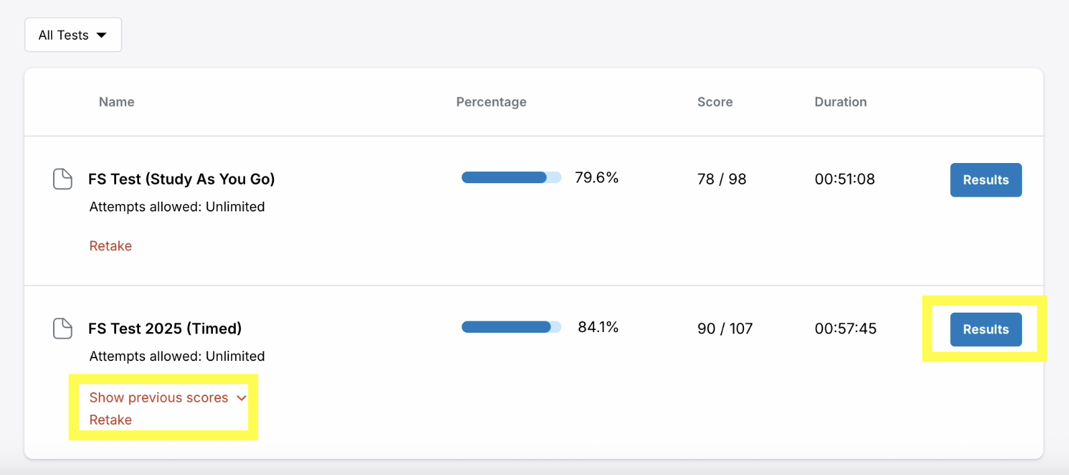Screen dimensions: 1069x475
Task: Open the All Tests dropdown filter
Action: tap(73, 35)
